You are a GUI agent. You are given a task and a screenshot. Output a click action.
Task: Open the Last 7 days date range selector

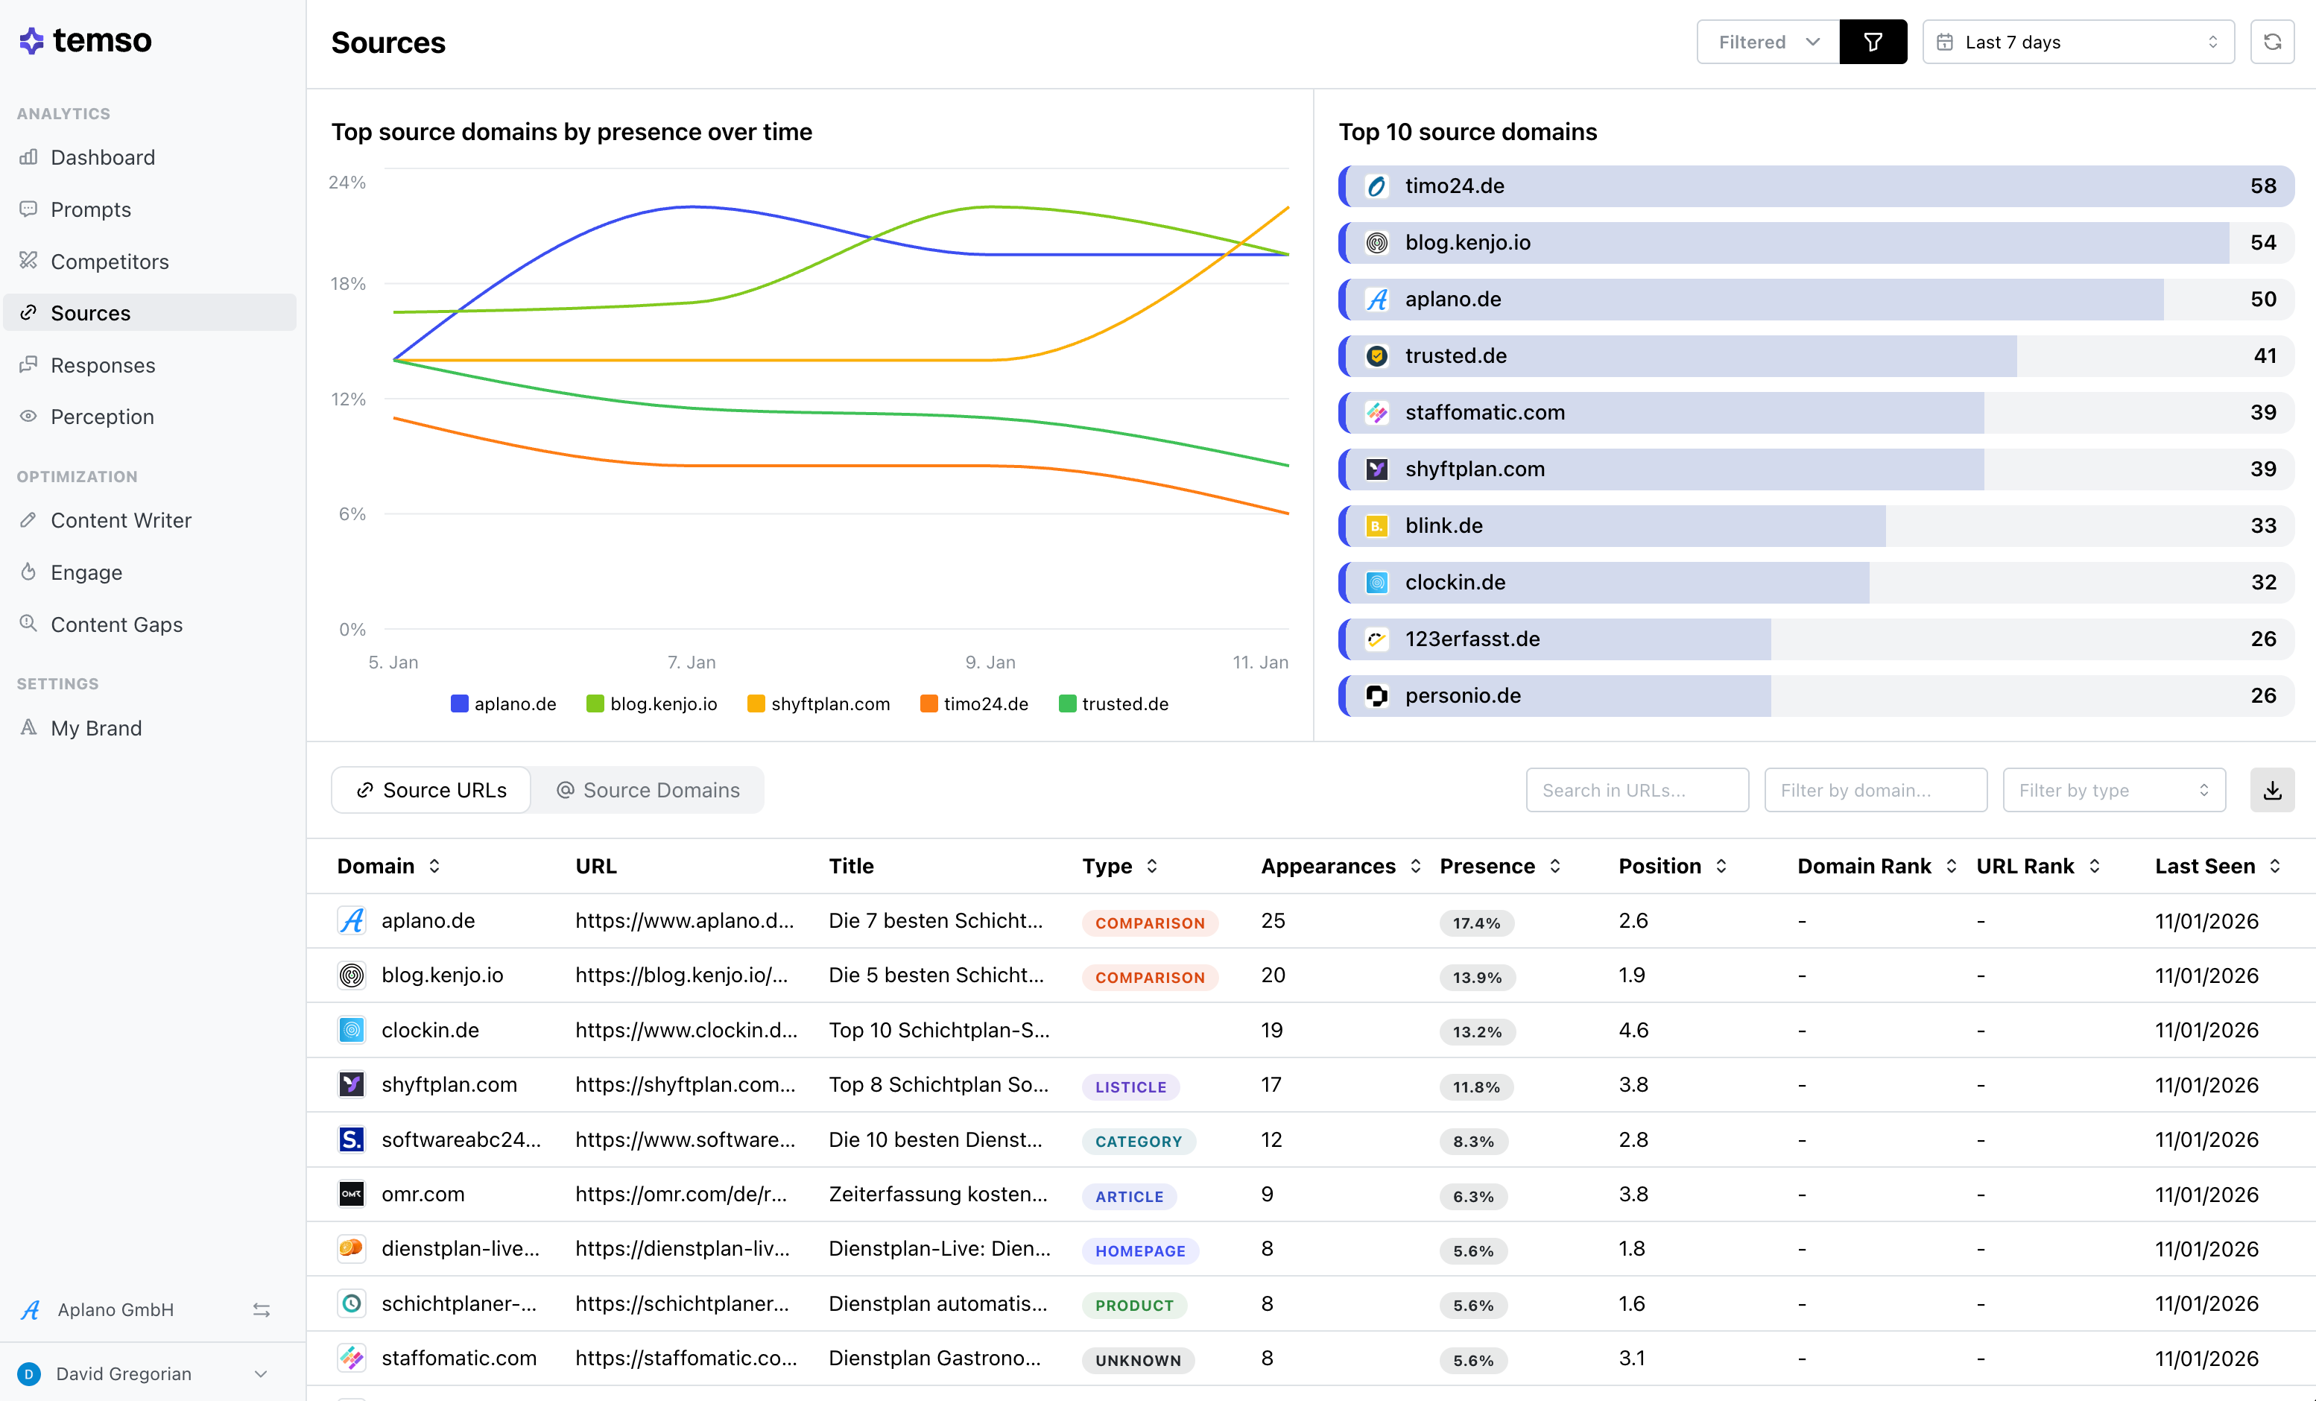2078,42
